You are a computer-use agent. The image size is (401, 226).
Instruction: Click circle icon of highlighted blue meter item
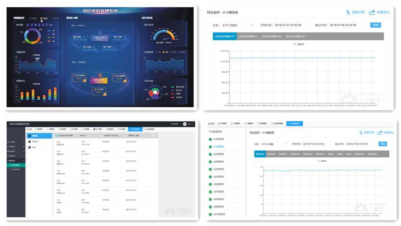[x=29, y=136]
